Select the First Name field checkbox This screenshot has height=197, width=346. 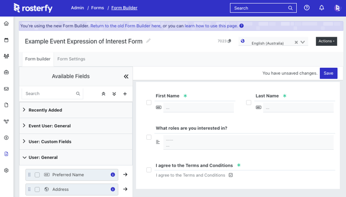point(149,103)
